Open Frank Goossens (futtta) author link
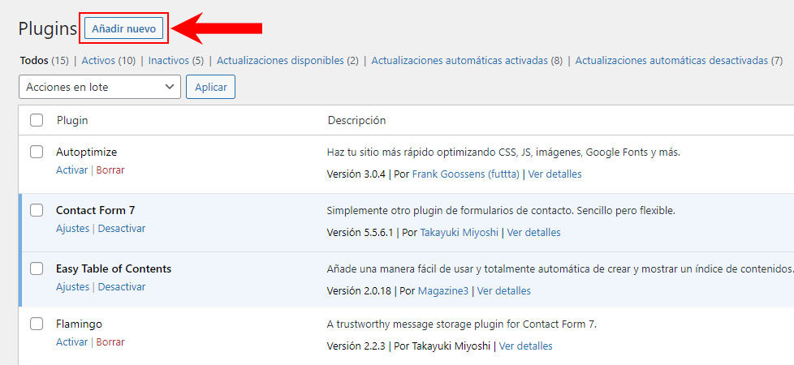This screenshot has height=365, width=794. click(466, 174)
